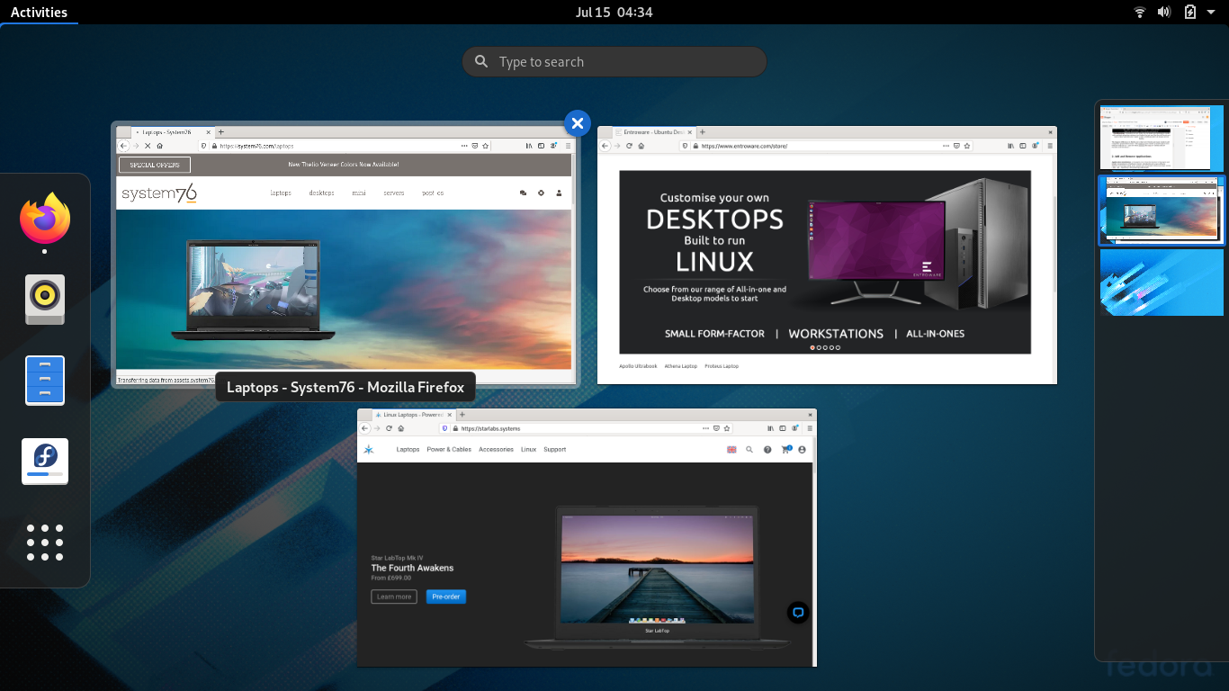The image size is (1229, 691).
Task: Open "Support" in the Star Labs menu
Action: [554, 450]
